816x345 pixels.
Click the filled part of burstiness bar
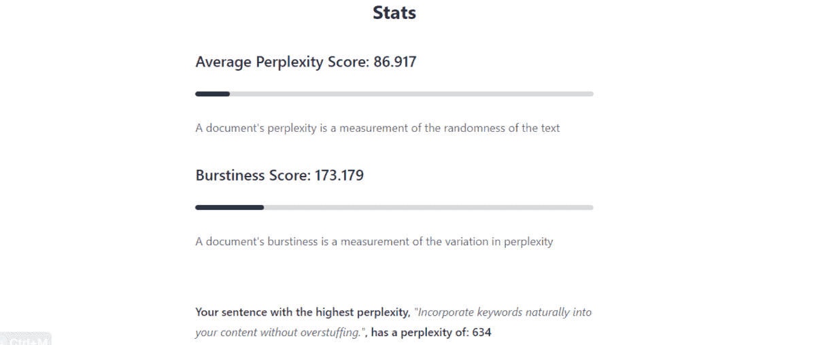click(229, 207)
